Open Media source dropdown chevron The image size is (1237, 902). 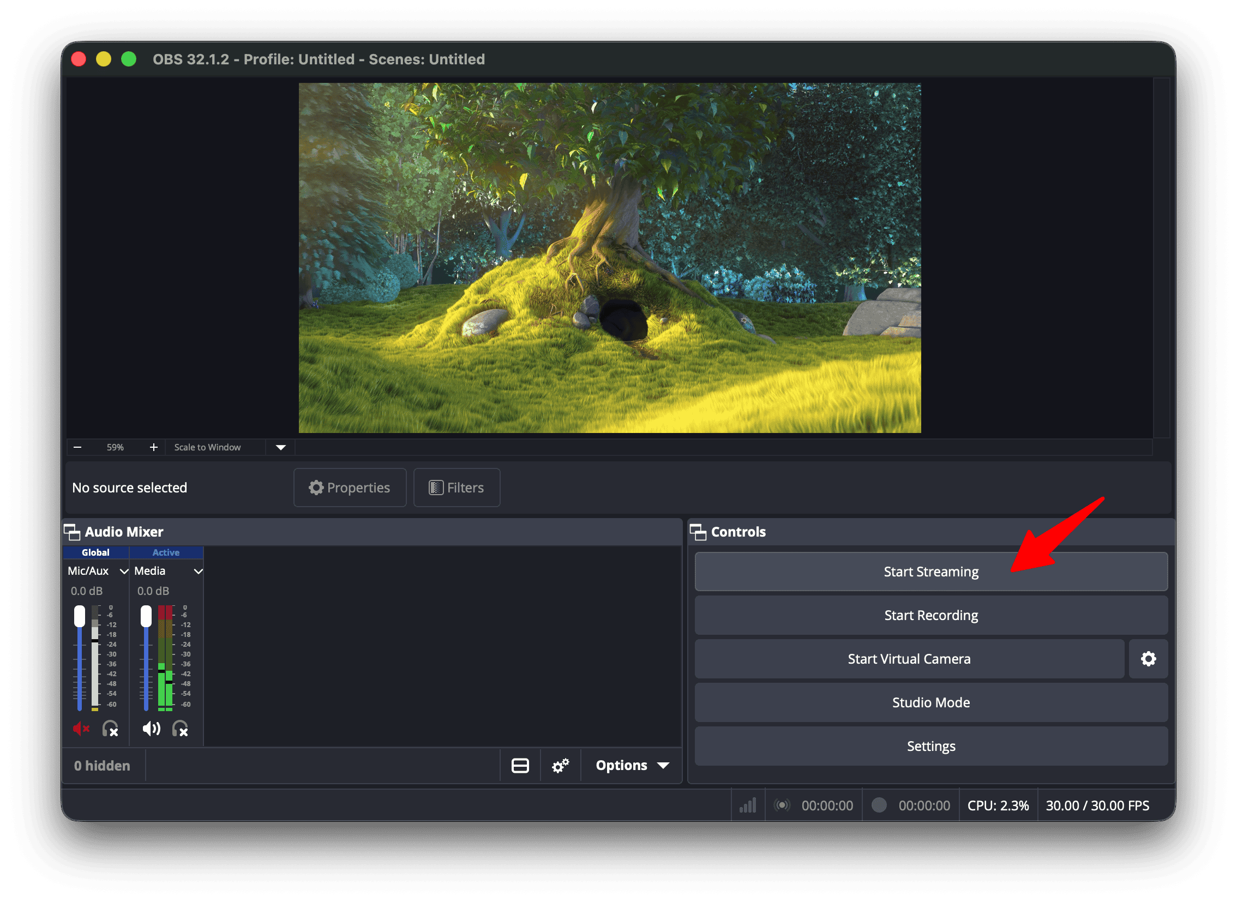click(x=198, y=571)
